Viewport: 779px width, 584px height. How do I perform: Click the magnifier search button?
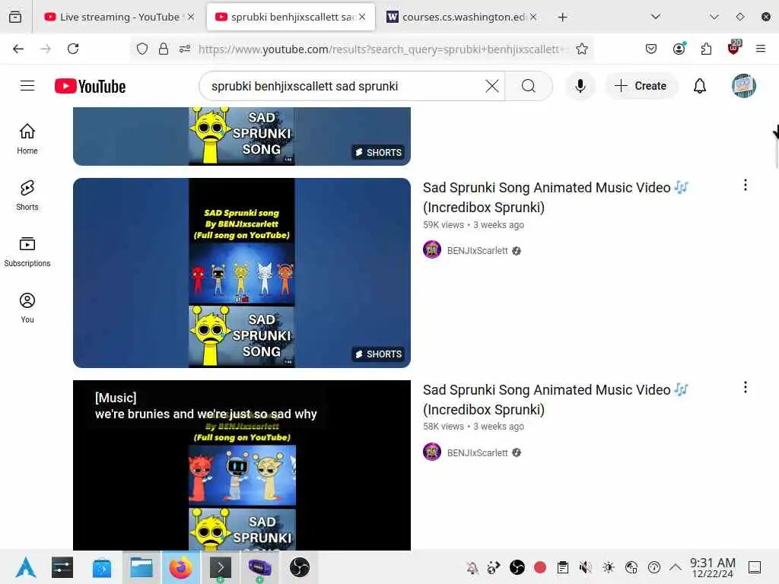click(529, 86)
